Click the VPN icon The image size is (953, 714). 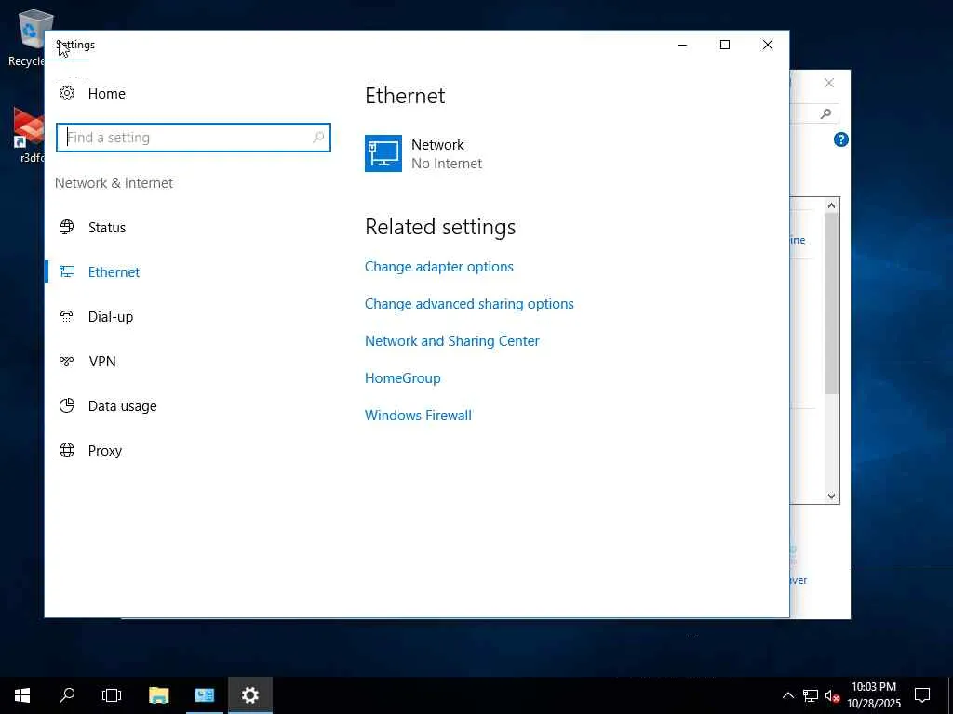pyautogui.click(x=67, y=362)
